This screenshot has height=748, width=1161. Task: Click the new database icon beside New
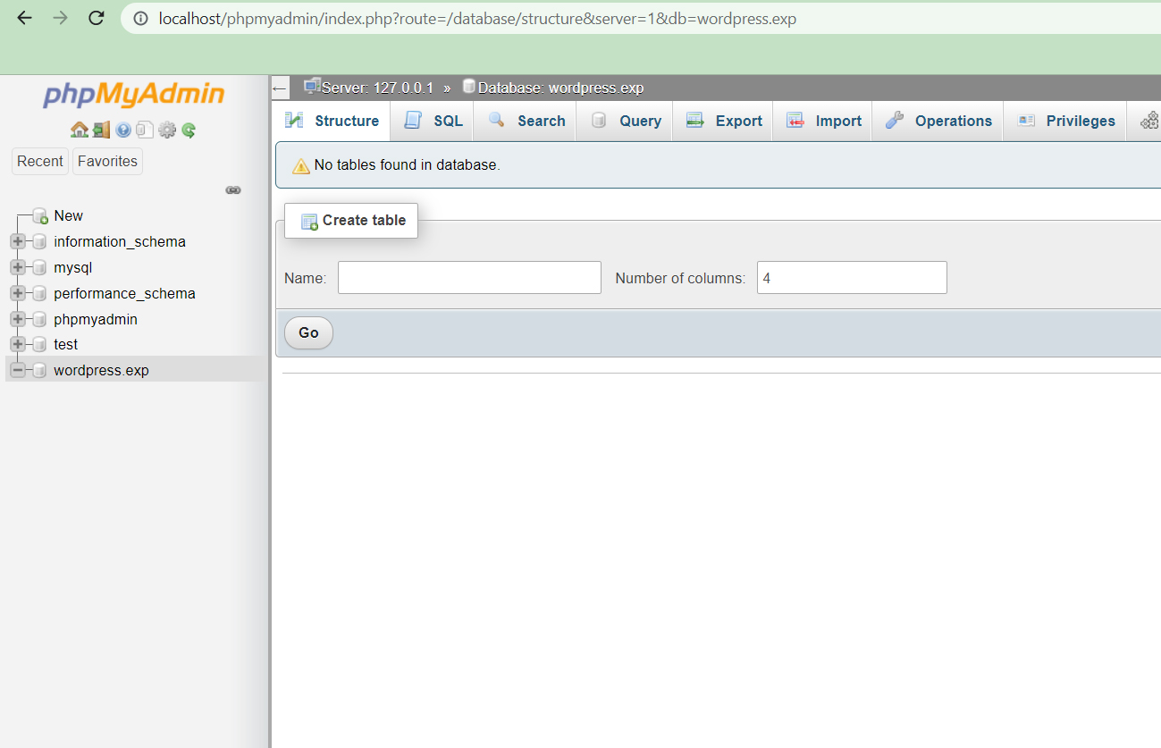coord(40,216)
